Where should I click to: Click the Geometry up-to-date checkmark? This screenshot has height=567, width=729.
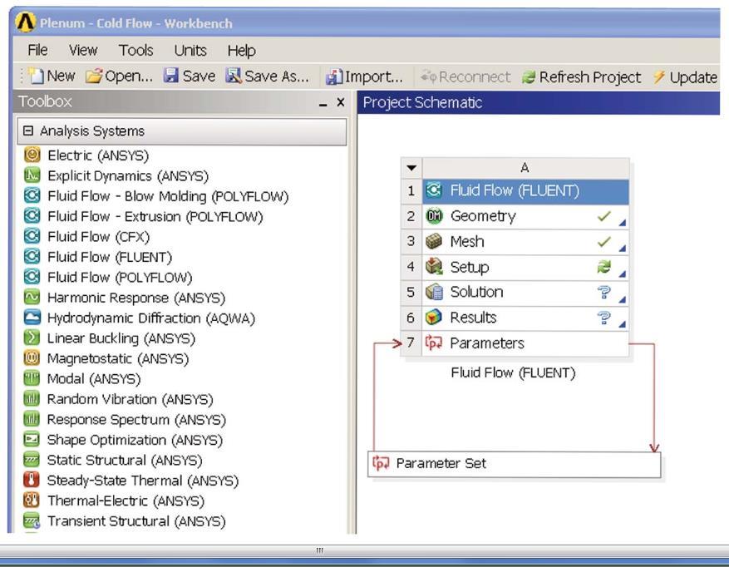(x=604, y=216)
